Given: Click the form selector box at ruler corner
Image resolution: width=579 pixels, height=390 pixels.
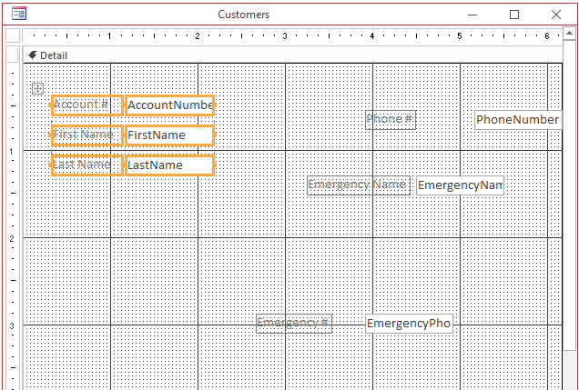Looking at the screenshot, I should [13, 35].
